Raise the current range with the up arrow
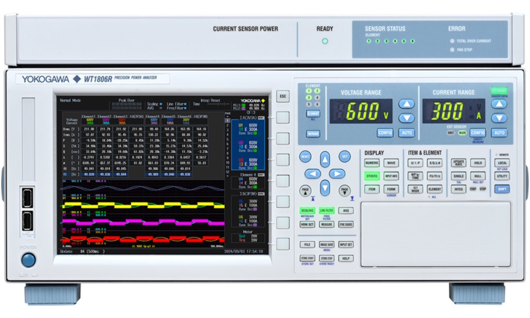The height and width of the screenshot is (318, 530). (x=499, y=104)
